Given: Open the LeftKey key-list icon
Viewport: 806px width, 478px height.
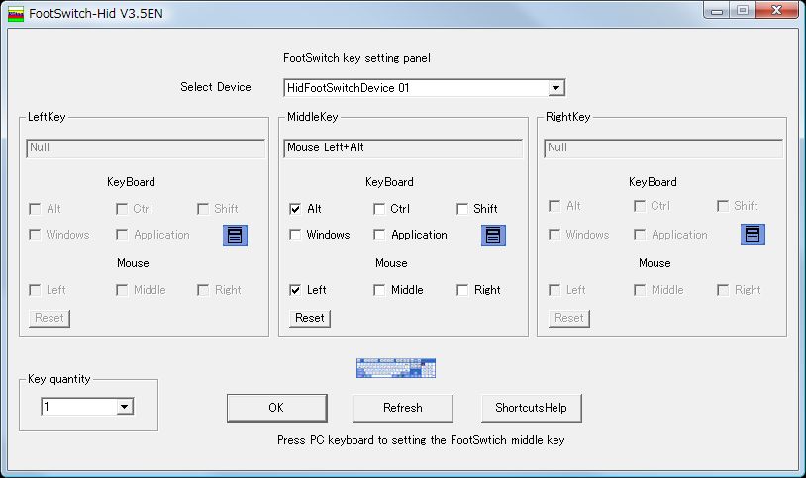Looking at the screenshot, I should pos(235,236).
